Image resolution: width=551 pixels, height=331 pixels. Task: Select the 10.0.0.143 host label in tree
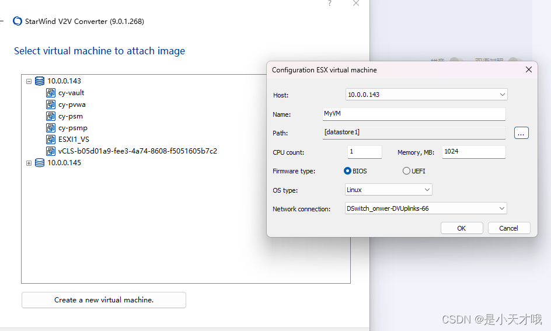64,81
